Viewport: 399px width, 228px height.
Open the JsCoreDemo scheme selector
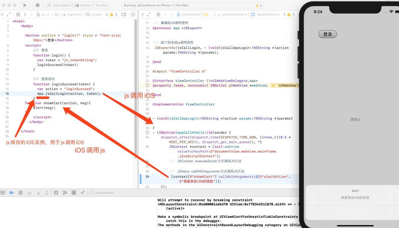point(60,5)
